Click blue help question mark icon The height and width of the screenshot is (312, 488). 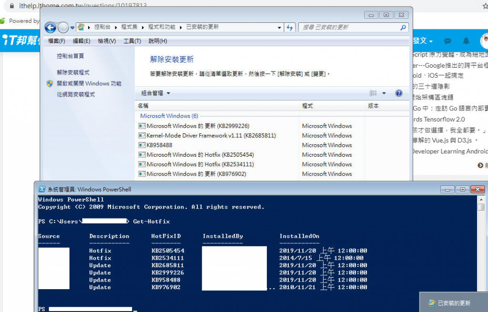(x=399, y=93)
